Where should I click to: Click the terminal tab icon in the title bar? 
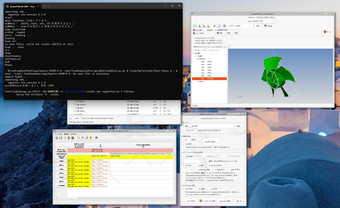click(x=7, y=6)
